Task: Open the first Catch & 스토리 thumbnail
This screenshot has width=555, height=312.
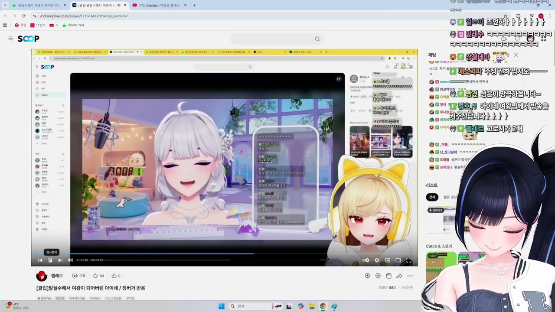Action: (441, 267)
